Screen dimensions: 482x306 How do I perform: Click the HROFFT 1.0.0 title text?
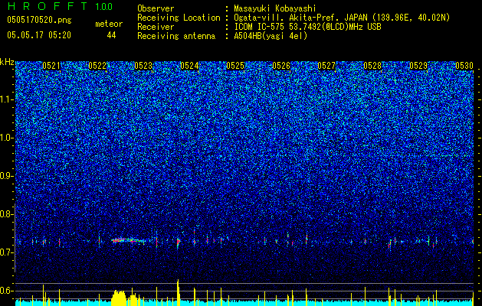(61, 6)
